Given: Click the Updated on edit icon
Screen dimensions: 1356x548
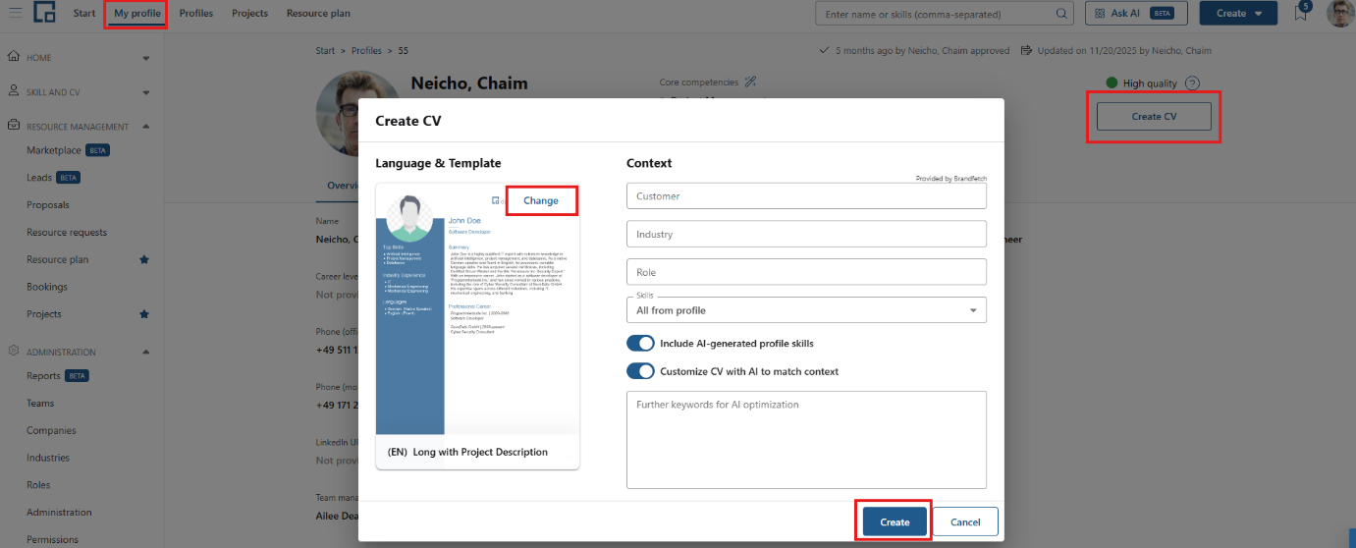Looking at the screenshot, I should (x=1027, y=50).
